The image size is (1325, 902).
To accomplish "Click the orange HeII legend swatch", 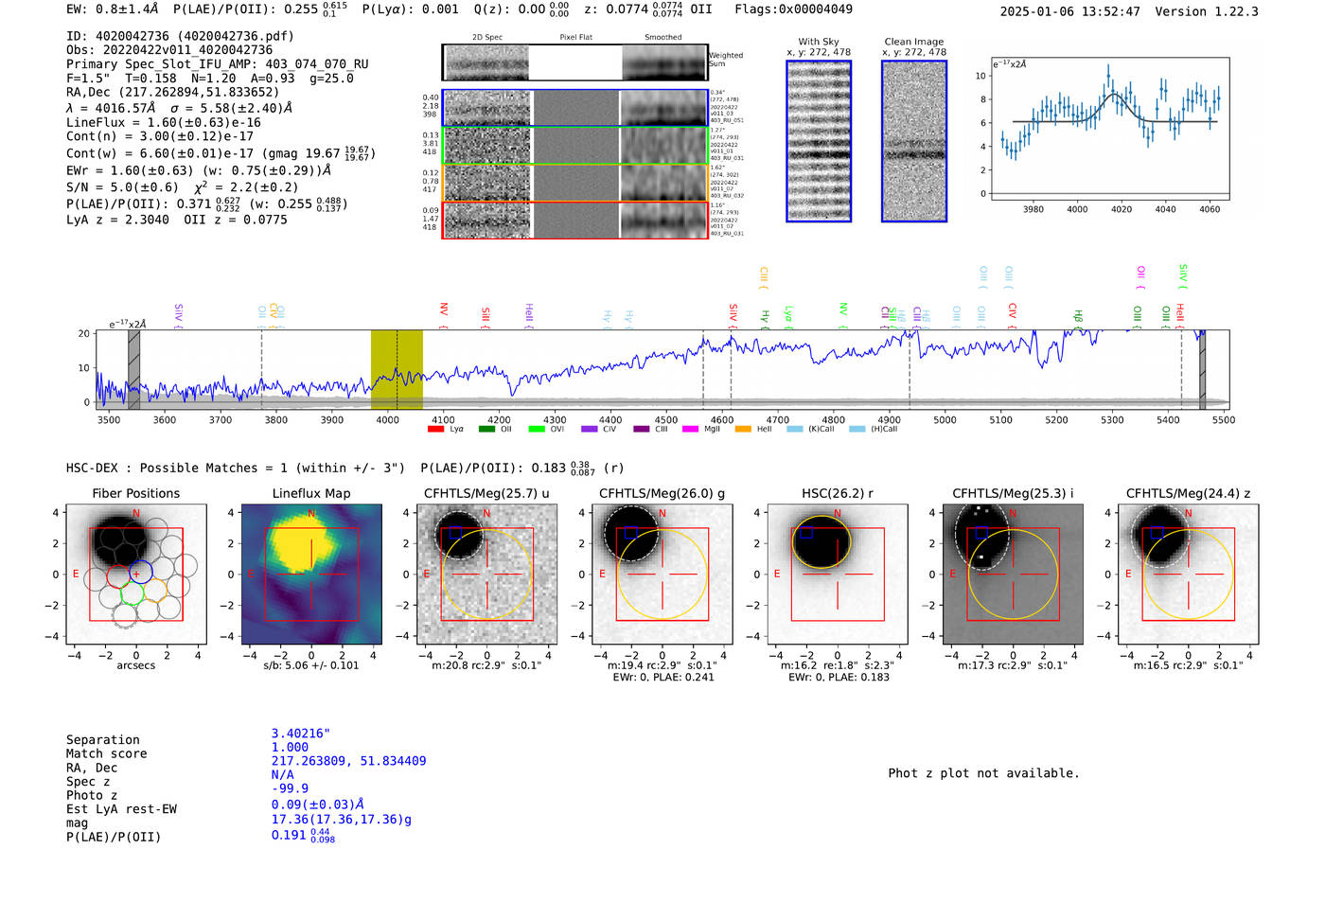I will point(743,429).
